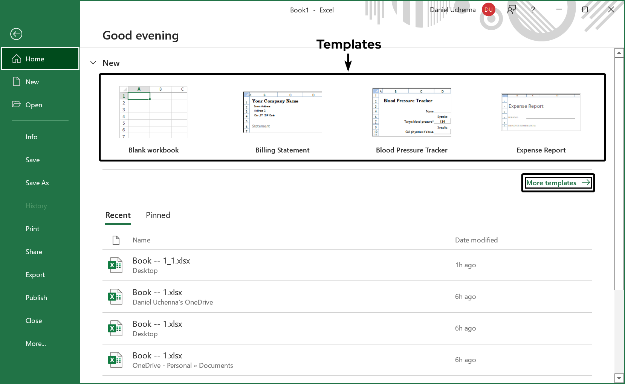Click the Help question mark icon

[533, 10]
